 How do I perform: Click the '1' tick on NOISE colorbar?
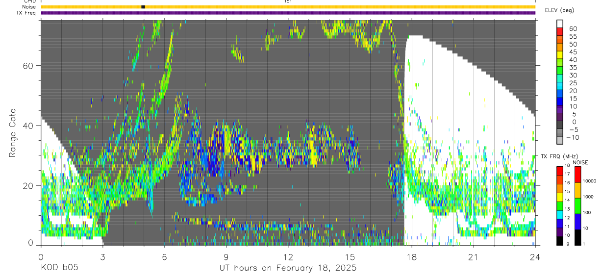(584, 245)
